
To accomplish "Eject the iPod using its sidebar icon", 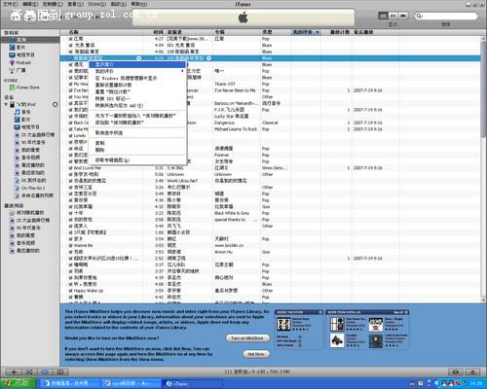I will point(55,104).
